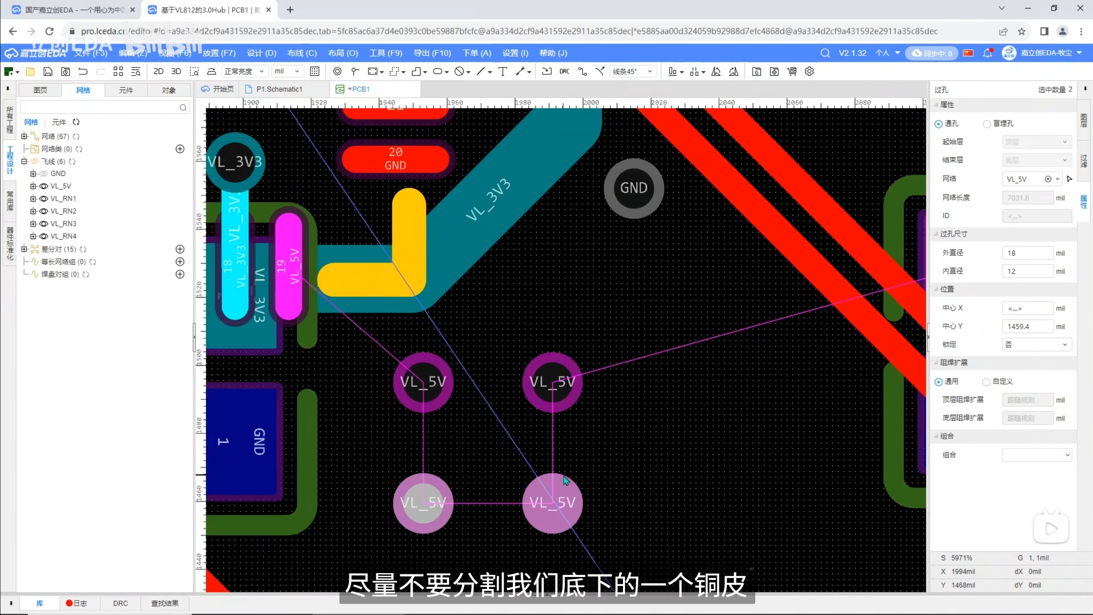Click the Undo icon in toolbar
This screenshot has width=1093, height=615.
[83, 71]
